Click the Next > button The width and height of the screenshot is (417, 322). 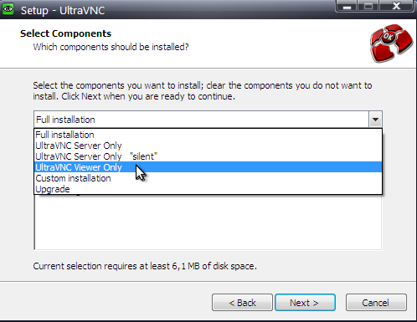tap(305, 303)
